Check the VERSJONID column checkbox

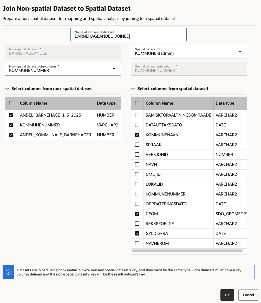[137, 154]
